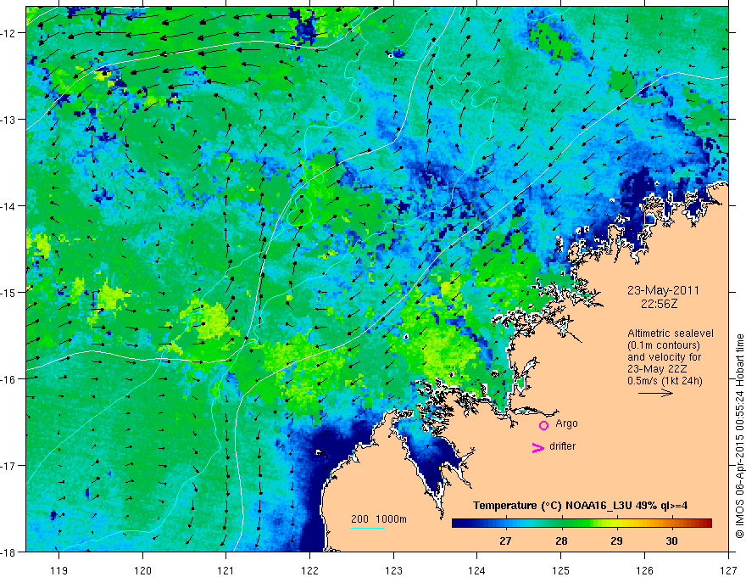Click longitude axis label 121
Viewport: 746px width, 577px height.
(x=226, y=570)
